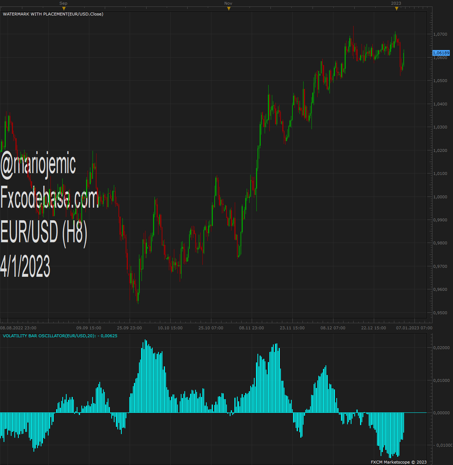This screenshot has height=465, width=453.
Task: Click the 07.01.2023 07:00 date label
Action: 414,328
